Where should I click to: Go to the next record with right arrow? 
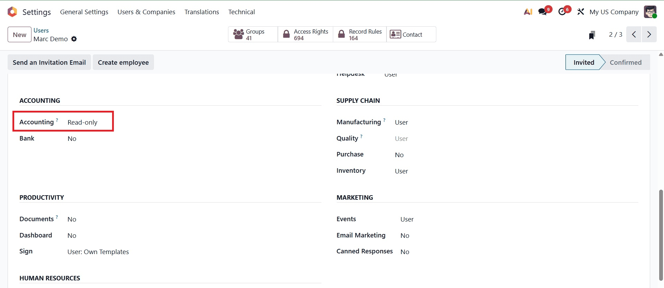point(649,34)
